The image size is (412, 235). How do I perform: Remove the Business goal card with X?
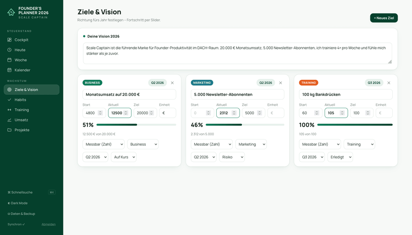[172, 83]
